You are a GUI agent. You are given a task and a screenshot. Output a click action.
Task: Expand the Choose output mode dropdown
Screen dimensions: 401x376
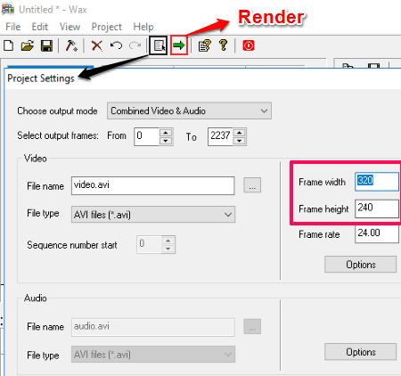click(x=189, y=110)
